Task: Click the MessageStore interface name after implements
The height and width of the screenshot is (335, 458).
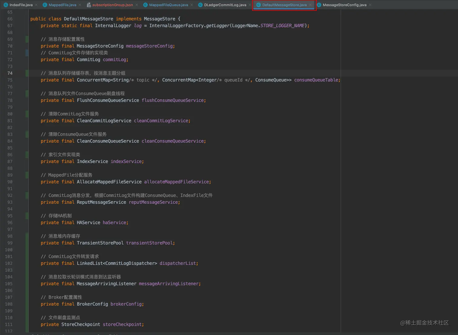Action: click(159, 19)
